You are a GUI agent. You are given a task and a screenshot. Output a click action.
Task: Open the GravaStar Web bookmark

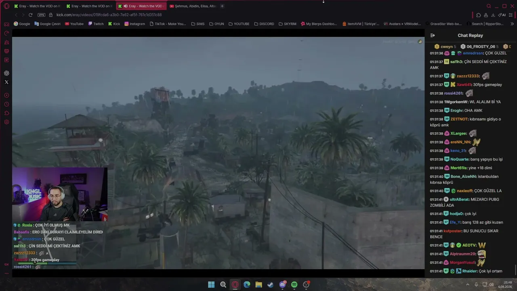pyautogui.click(x=443, y=24)
